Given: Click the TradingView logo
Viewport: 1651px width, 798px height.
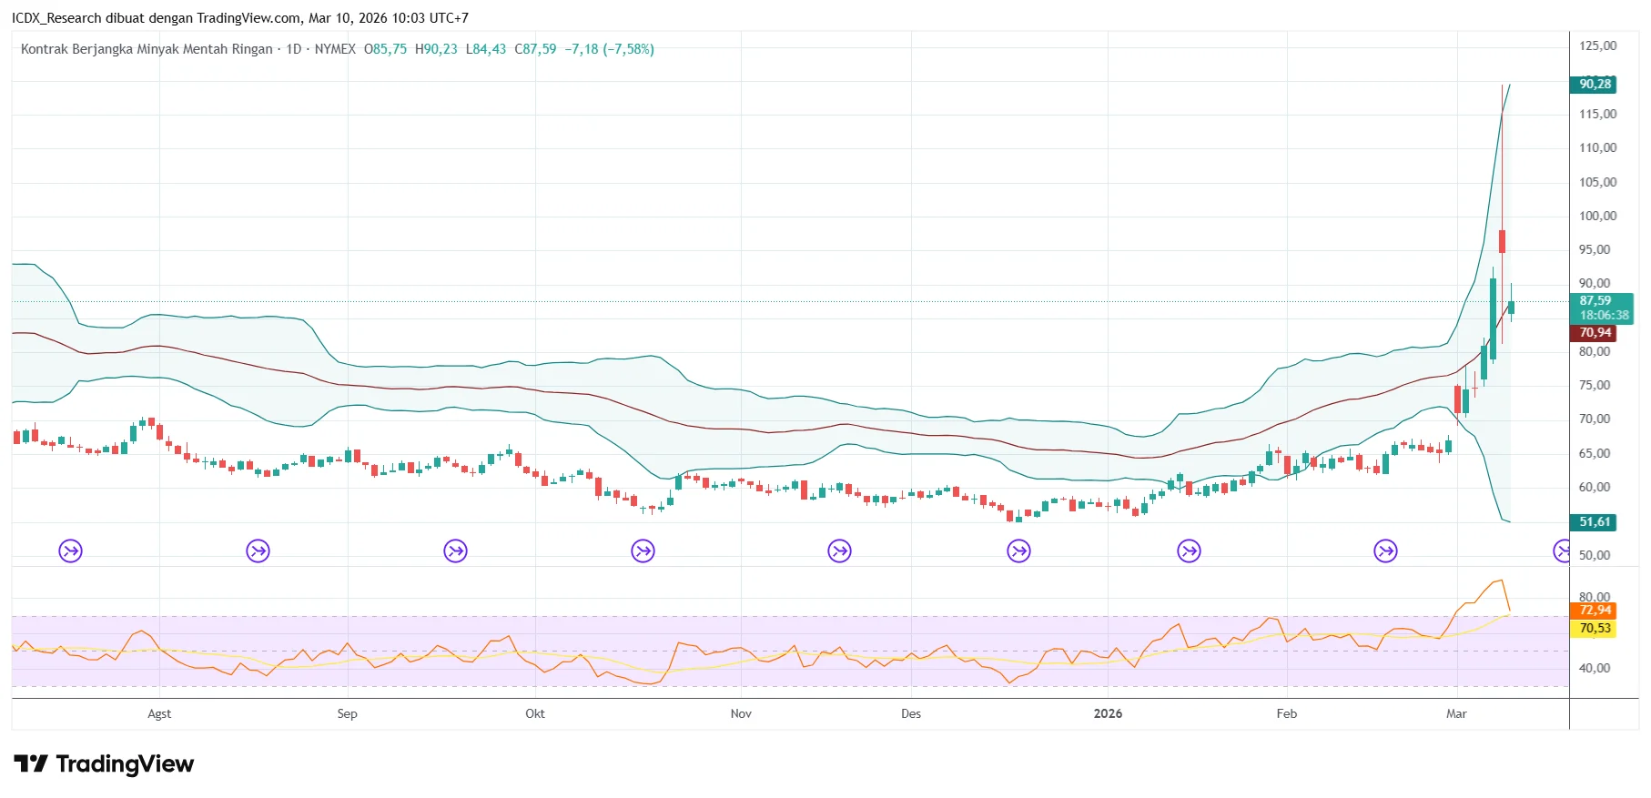Looking at the screenshot, I should pos(104,763).
